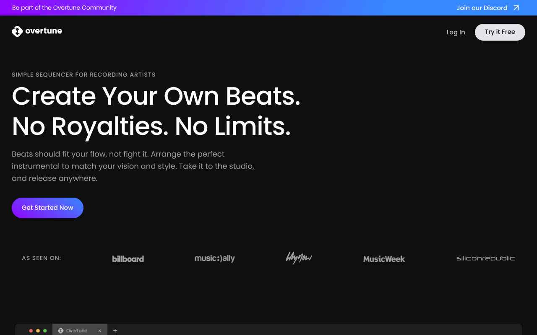Click the Billboard press logo
This screenshot has height=335, width=537.
click(128, 258)
